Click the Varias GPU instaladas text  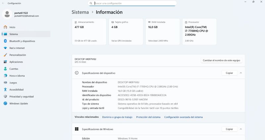click(121, 41)
